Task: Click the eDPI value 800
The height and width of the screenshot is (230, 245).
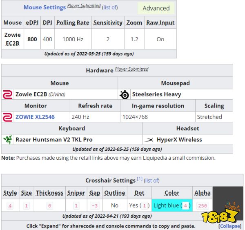Action: click(x=32, y=39)
